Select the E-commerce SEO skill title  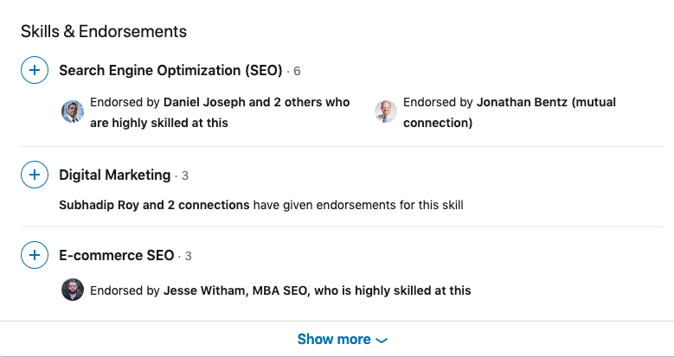tap(117, 256)
